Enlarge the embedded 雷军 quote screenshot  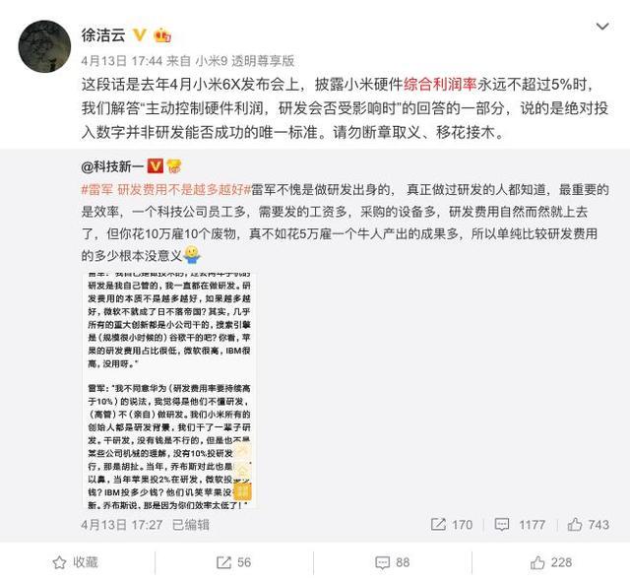tap(169, 391)
